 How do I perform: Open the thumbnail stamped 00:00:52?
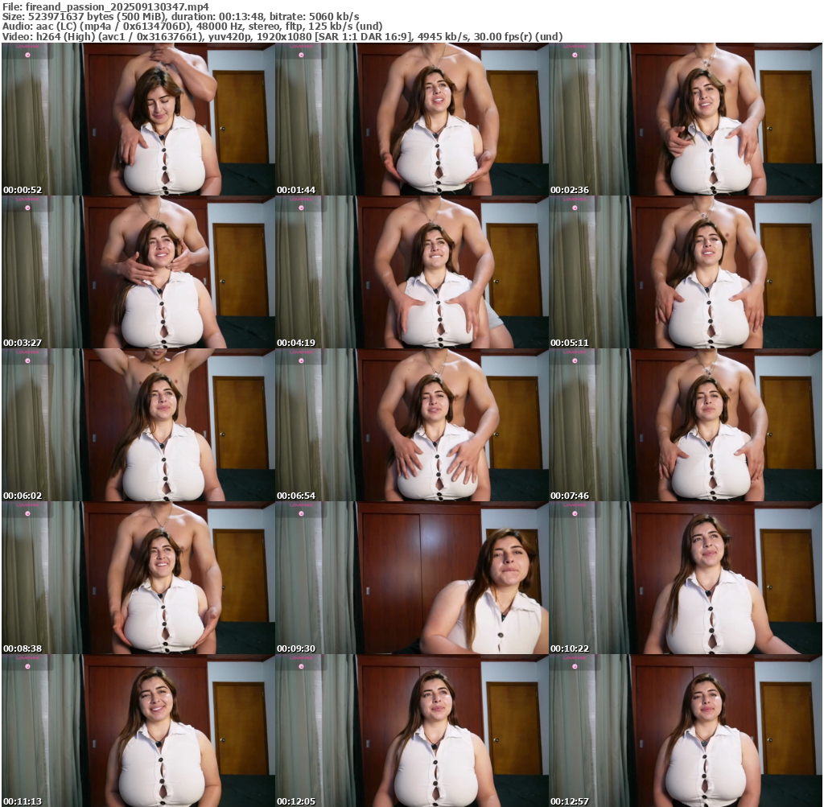coord(138,119)
